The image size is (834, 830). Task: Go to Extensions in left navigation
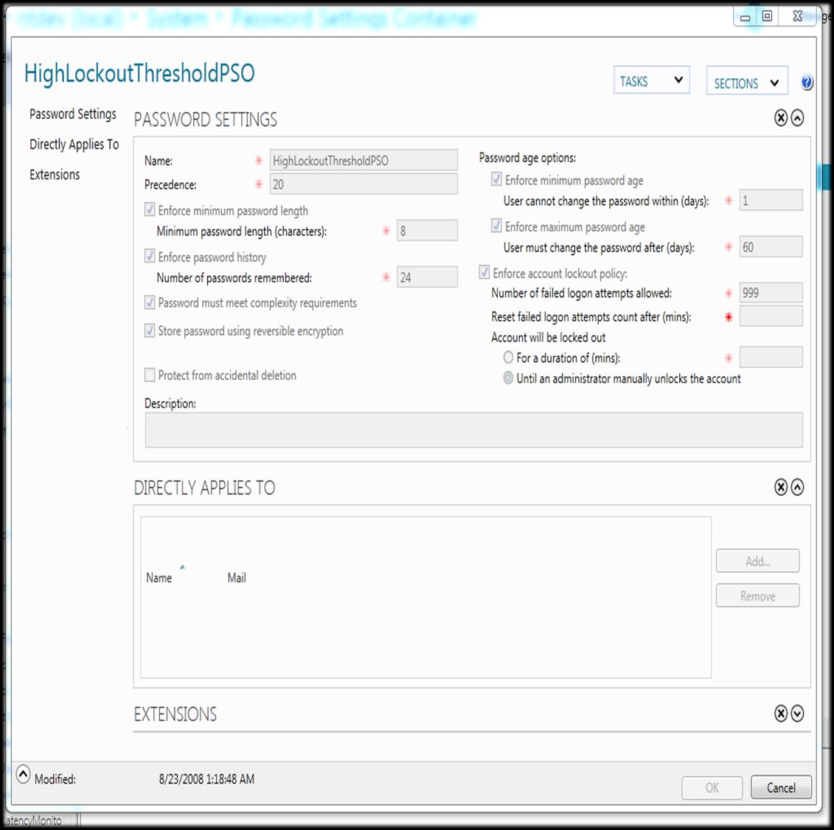[x=55, y=175]
